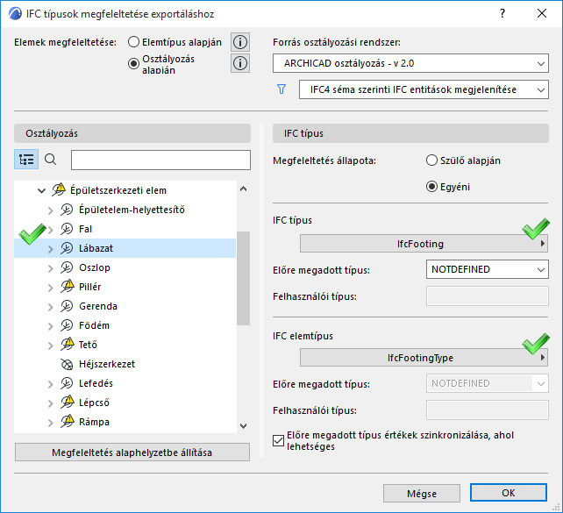The image size is (563, 513).
Task: Uncheck the predefined type synchronization checkbox
Action: point(279,440)
